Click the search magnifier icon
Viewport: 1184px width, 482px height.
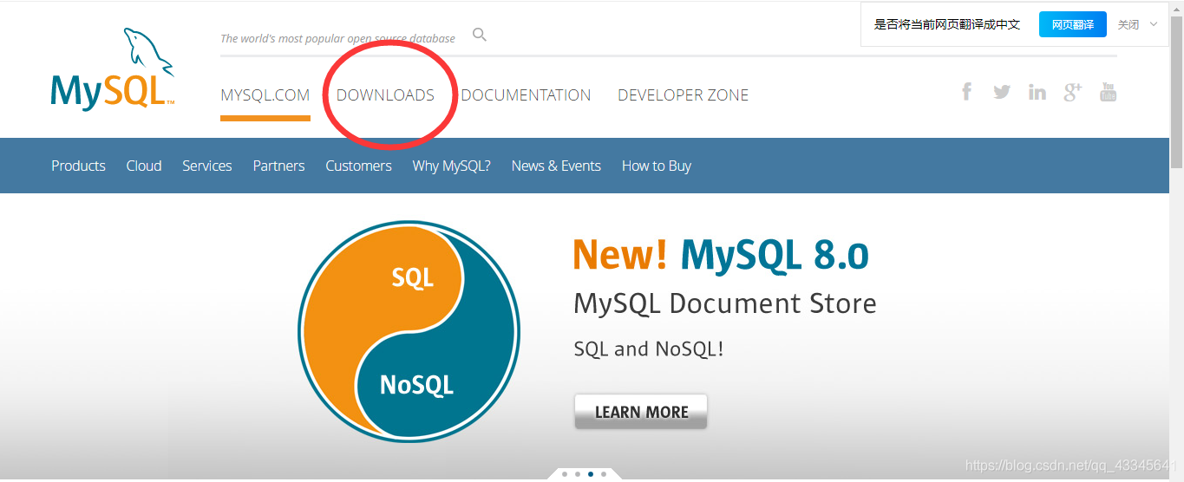480,35
